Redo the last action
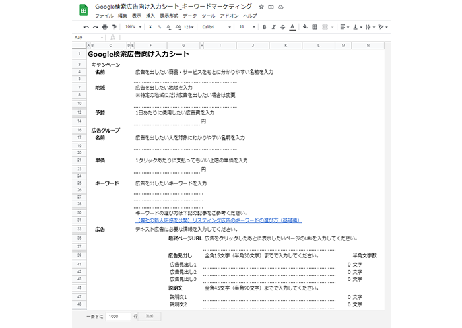Image resolution: width=462 pixels, height=328 pixels. 96,27
